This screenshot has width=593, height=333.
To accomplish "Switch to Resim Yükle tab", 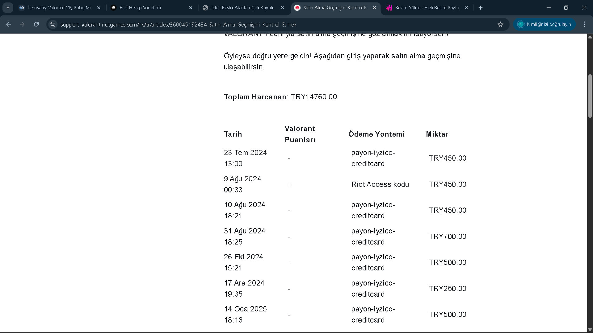I will 426,8.
